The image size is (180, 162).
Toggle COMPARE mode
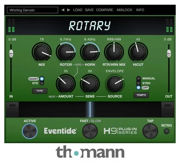click(x=105, y=10)
